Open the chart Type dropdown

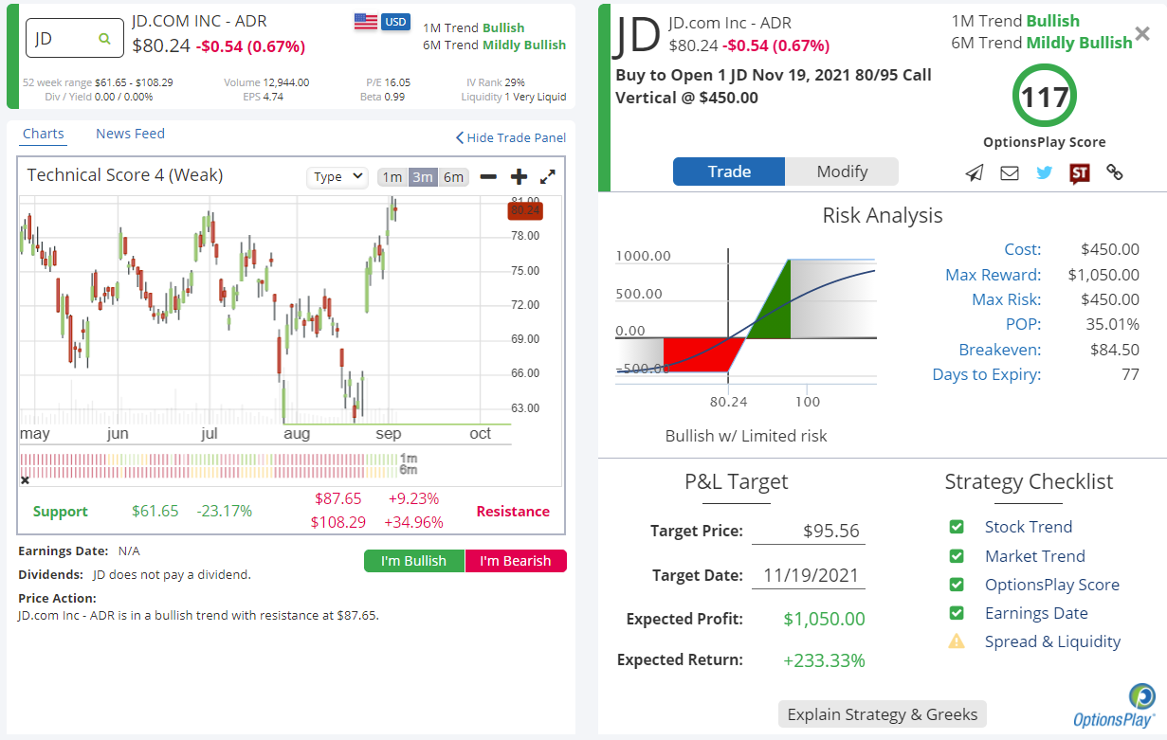(337, 176)
